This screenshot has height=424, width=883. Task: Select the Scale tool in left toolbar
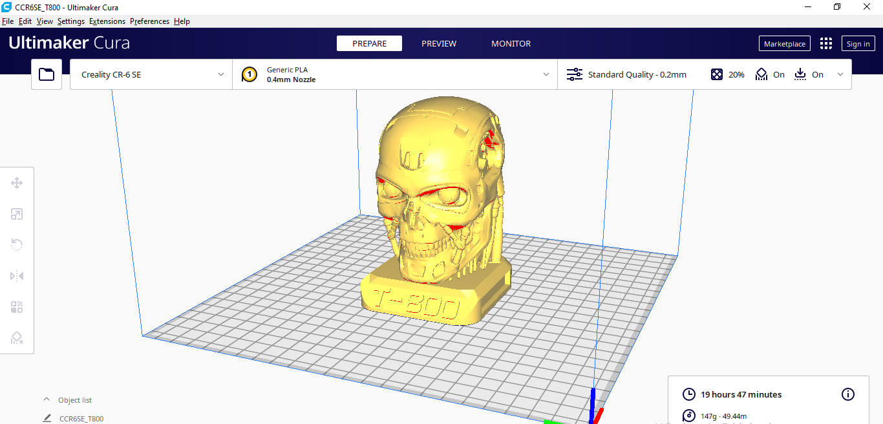[x=17, y=214]
